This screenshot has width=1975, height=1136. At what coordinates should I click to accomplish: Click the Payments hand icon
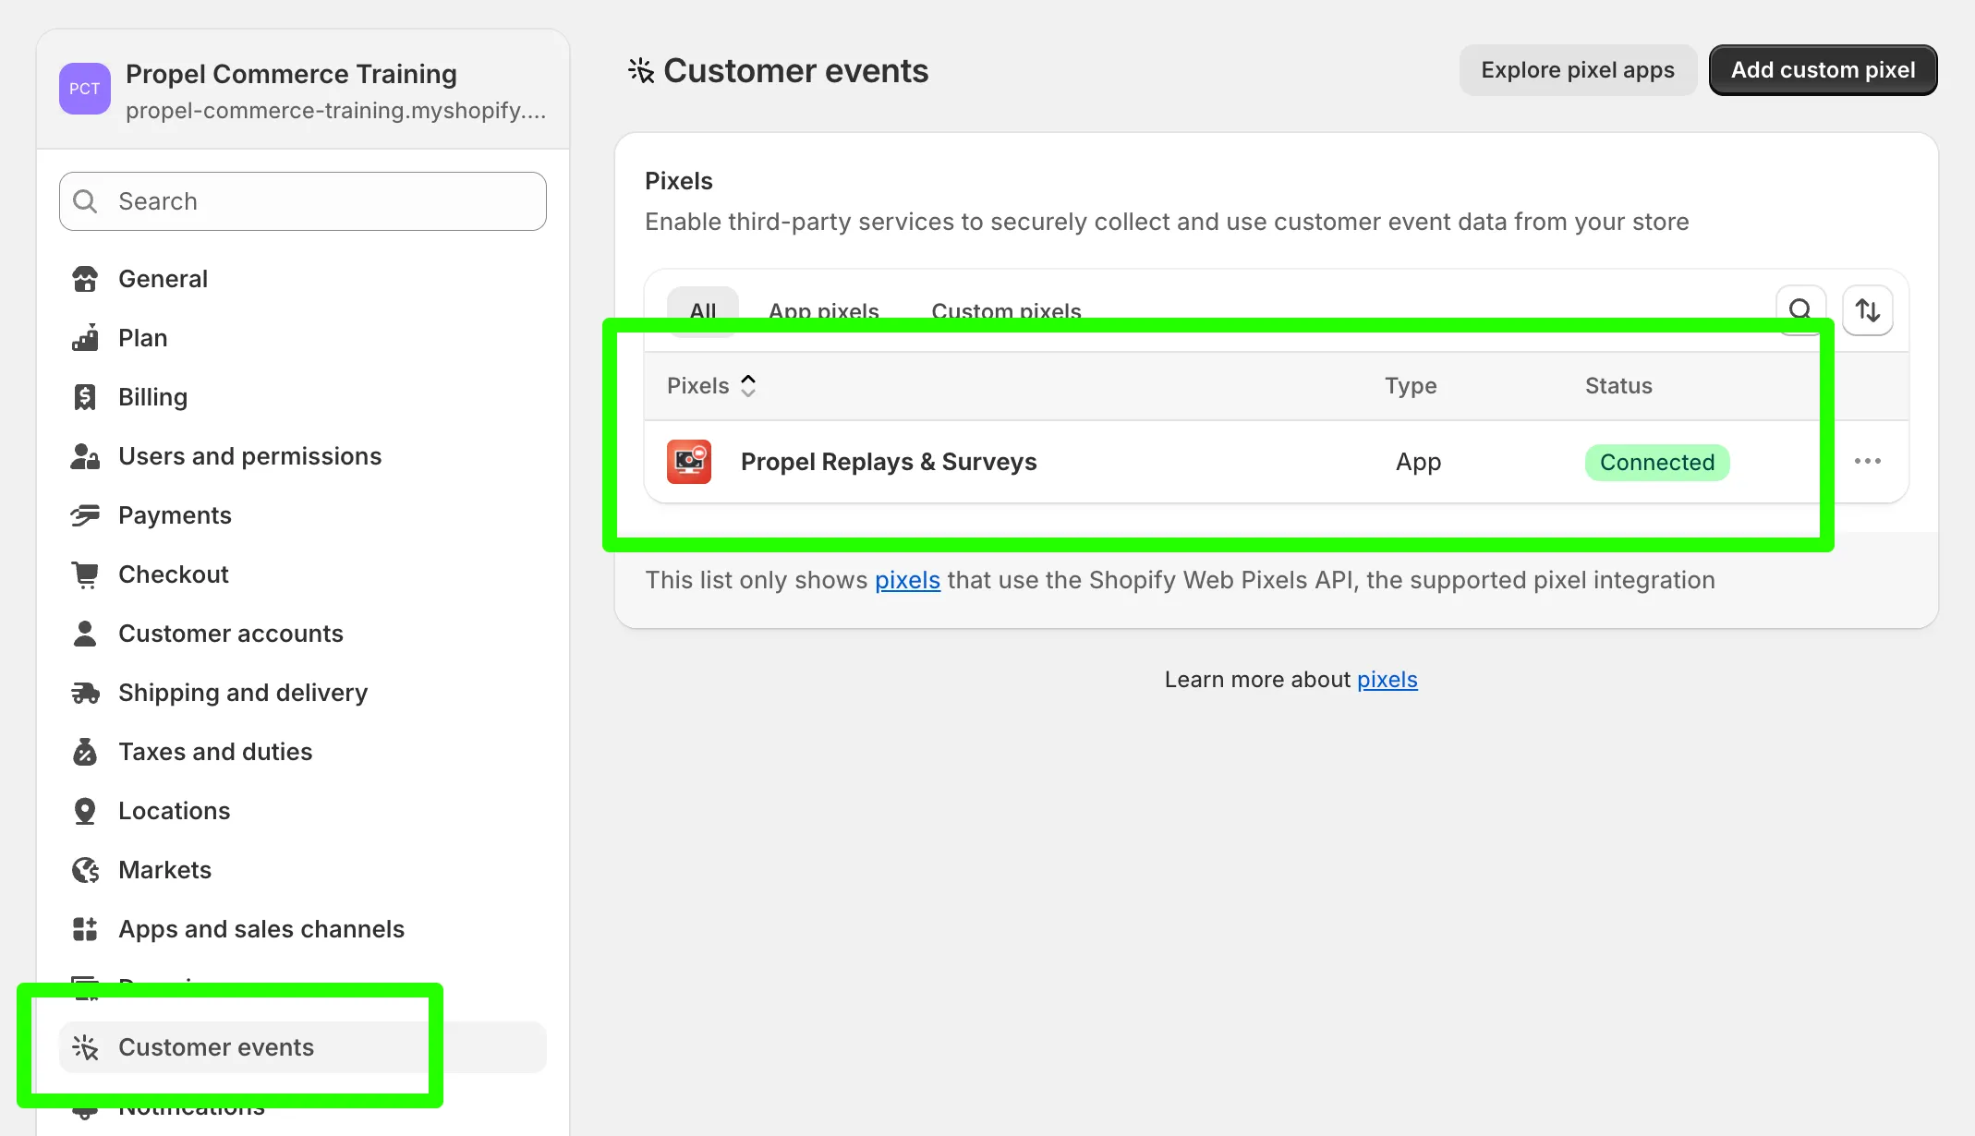pyautogui.click(x=85, y=515)
